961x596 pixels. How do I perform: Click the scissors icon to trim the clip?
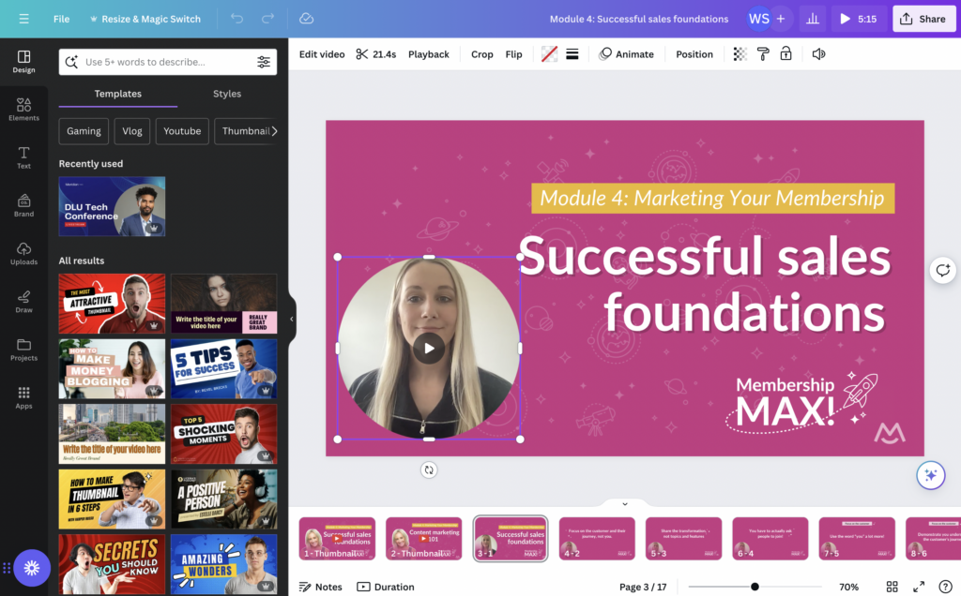363,53
